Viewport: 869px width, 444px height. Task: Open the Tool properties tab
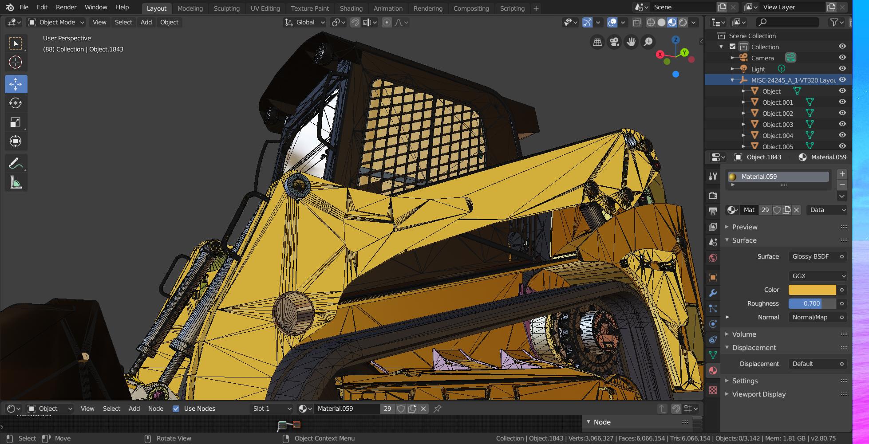[713, 176]
